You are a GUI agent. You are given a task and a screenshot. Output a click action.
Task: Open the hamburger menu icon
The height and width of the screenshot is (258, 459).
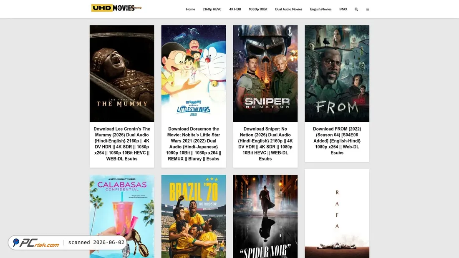click(368, 9)
